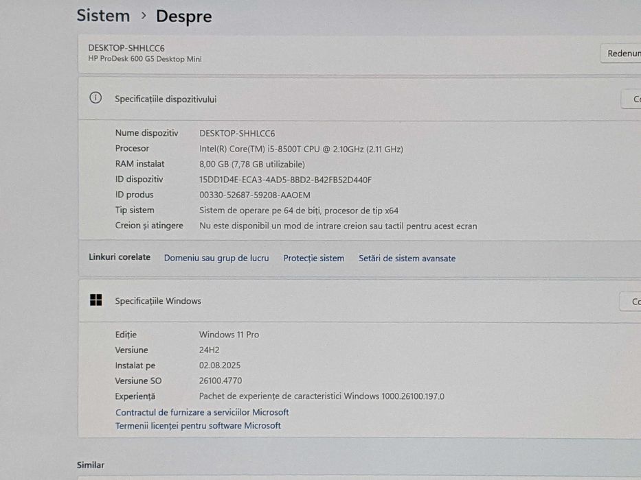Viewport: 641px width, 480px height.
Task: Open the Domeniu sau grup de lucru link
Action: pos(216,258)
